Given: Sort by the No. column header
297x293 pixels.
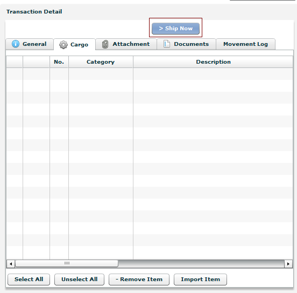Looking at the screenshot, I should pyautogui.click(x=59, y=62).
